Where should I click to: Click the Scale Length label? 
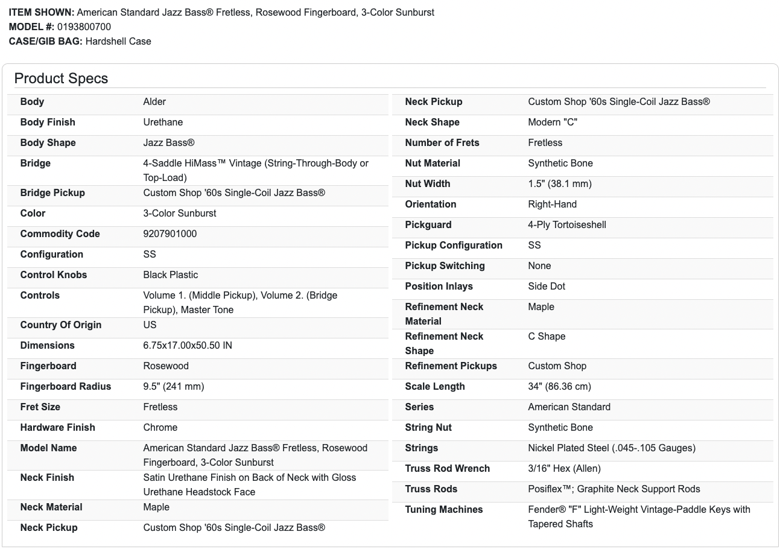coord(435,386)
